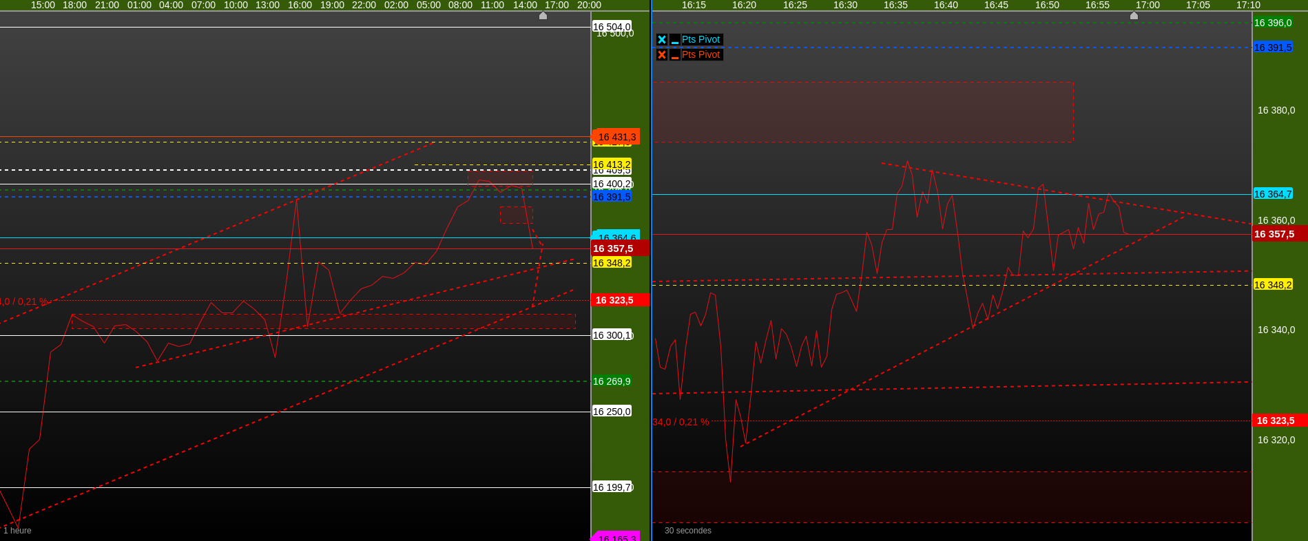Screen dimensions: 1308x541
Task: Click the 14:00 time axis label
Action: click(x=525, y=5)
